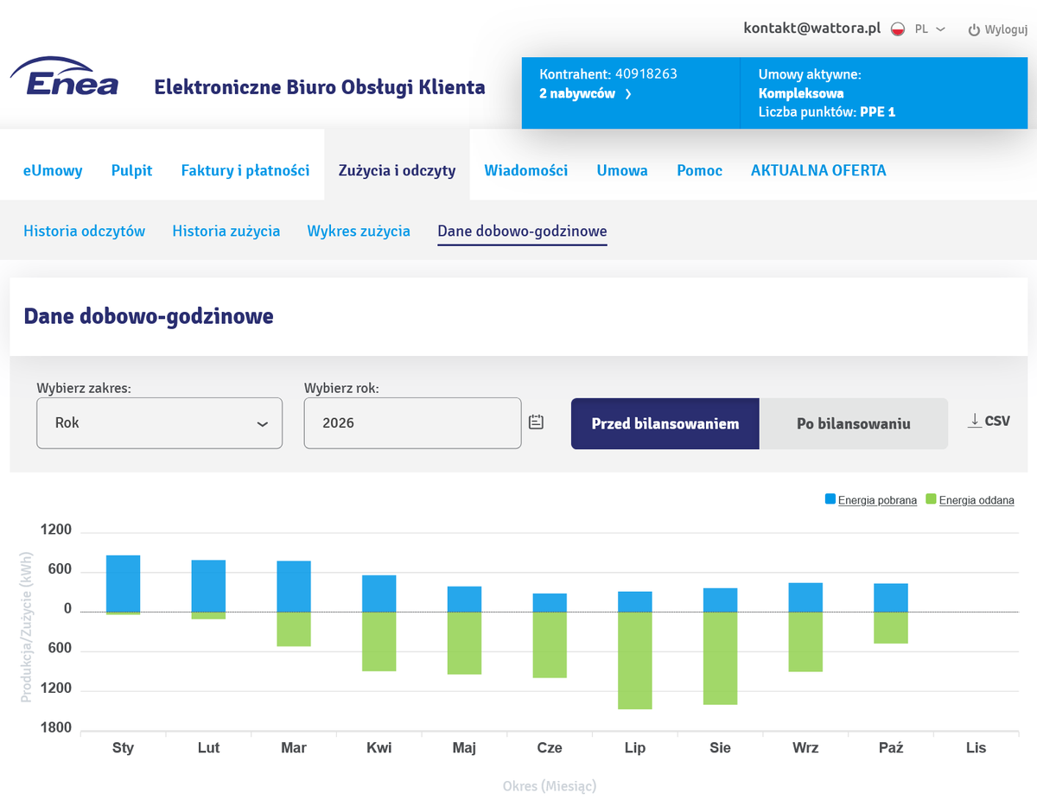Image resolution: width=1037 pixels, height=806 pixels.
Task: Click the kontakt@wattora.pl account email
Action: [811, 28]
